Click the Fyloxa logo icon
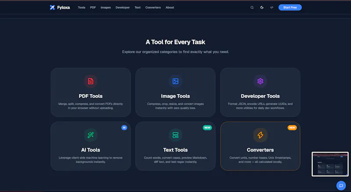This screenshot has height=192, width=351. [x=52, y=7]
